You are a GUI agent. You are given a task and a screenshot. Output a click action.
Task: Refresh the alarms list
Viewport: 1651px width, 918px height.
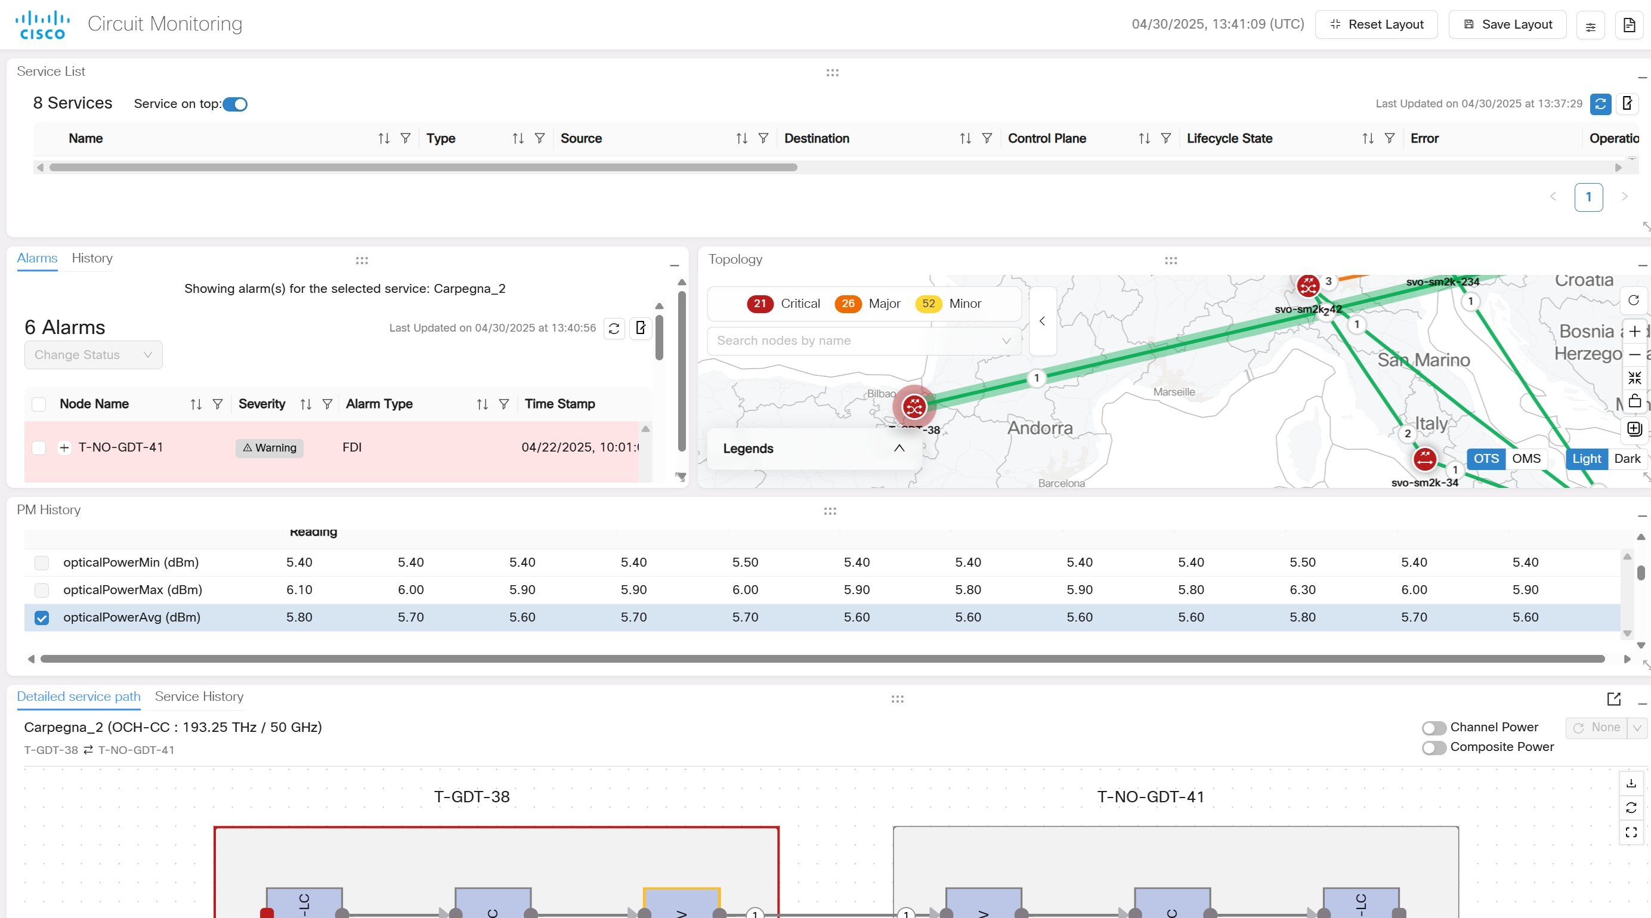click(x=614, y=328)
